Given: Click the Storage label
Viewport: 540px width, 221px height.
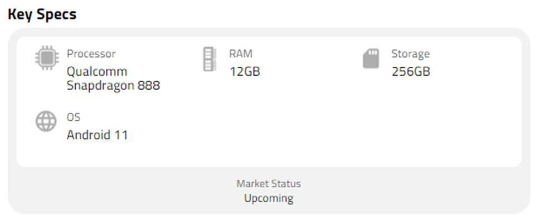Looking at the screenshot, I should point(411,53).
